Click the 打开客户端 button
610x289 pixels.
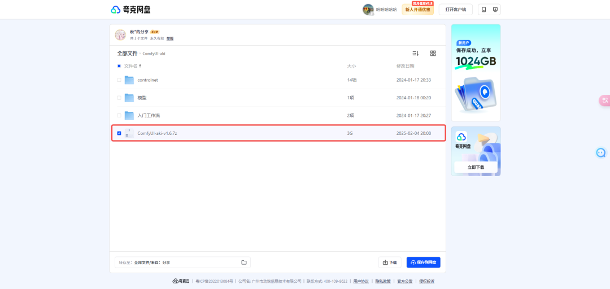tap(455, 10)
